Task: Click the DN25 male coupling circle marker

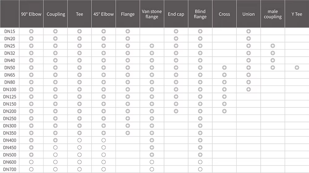Action: pos(273,46)
